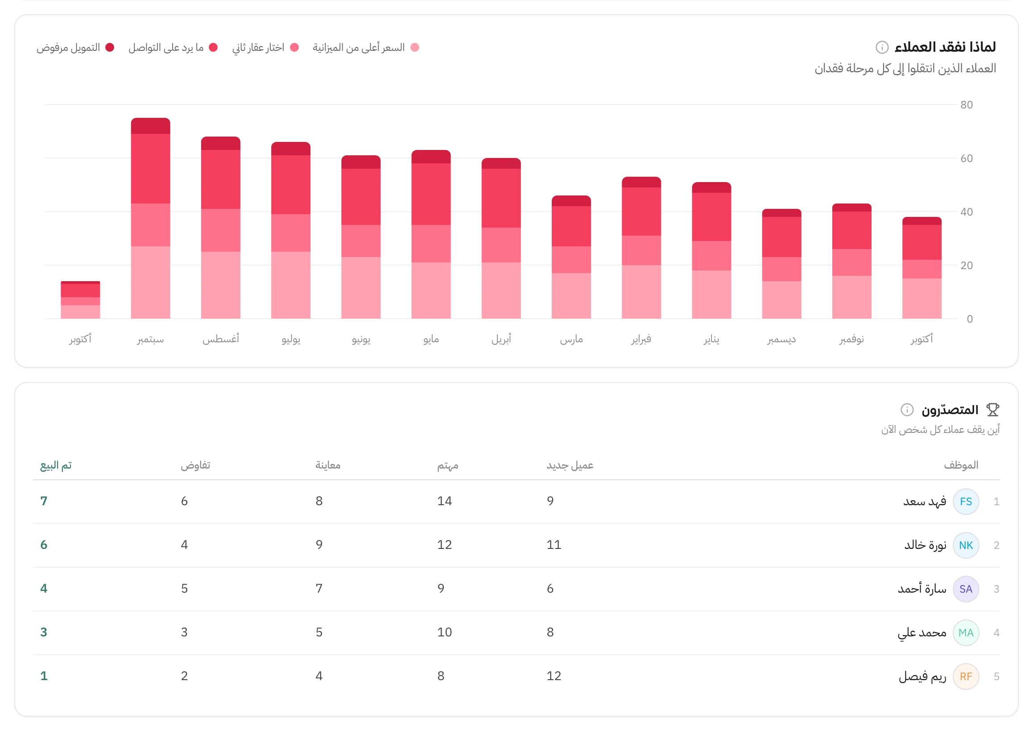Open employee name فهد سعد
Image resolution: width=1033 pixels, height=731 pixels.
pos(925,502)
